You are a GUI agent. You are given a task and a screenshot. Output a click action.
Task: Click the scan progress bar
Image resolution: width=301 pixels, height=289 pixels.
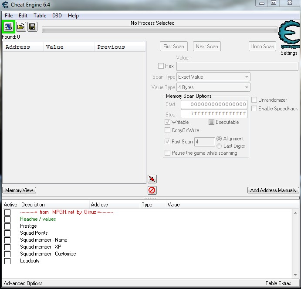tap(159, 30)
